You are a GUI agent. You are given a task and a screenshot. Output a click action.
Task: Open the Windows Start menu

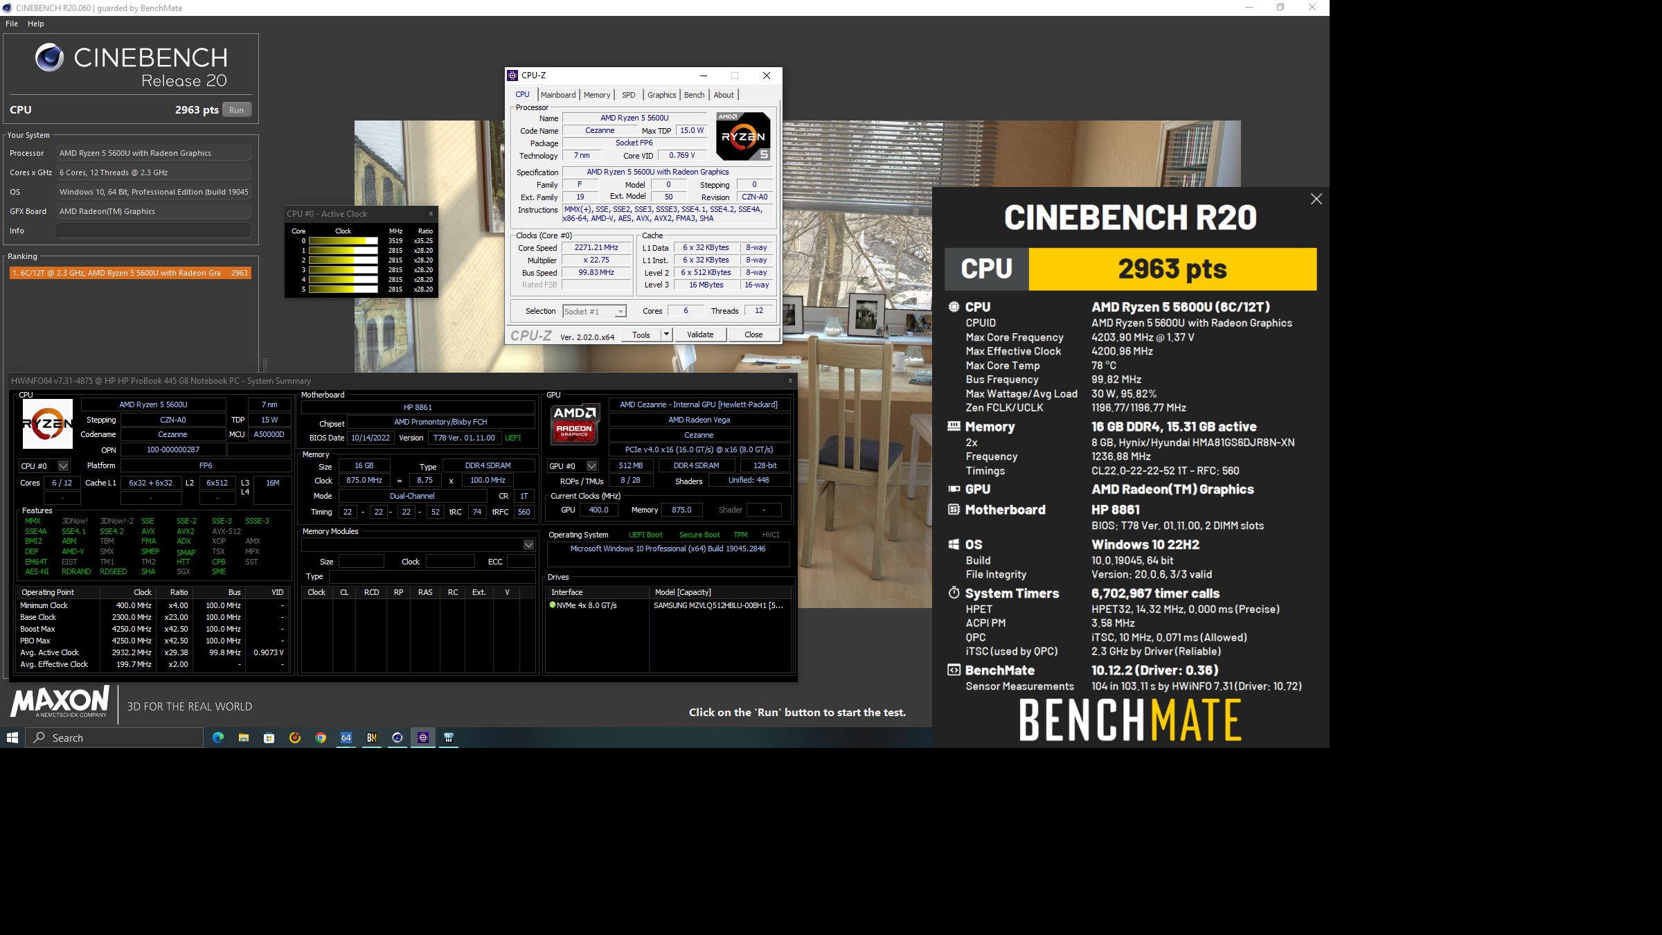(12, 738)
